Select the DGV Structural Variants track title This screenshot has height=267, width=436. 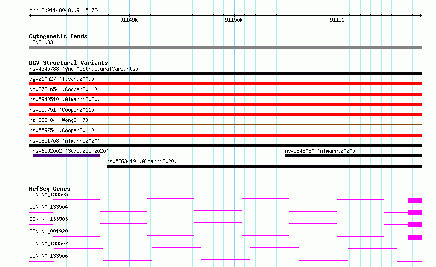point(69,63)
